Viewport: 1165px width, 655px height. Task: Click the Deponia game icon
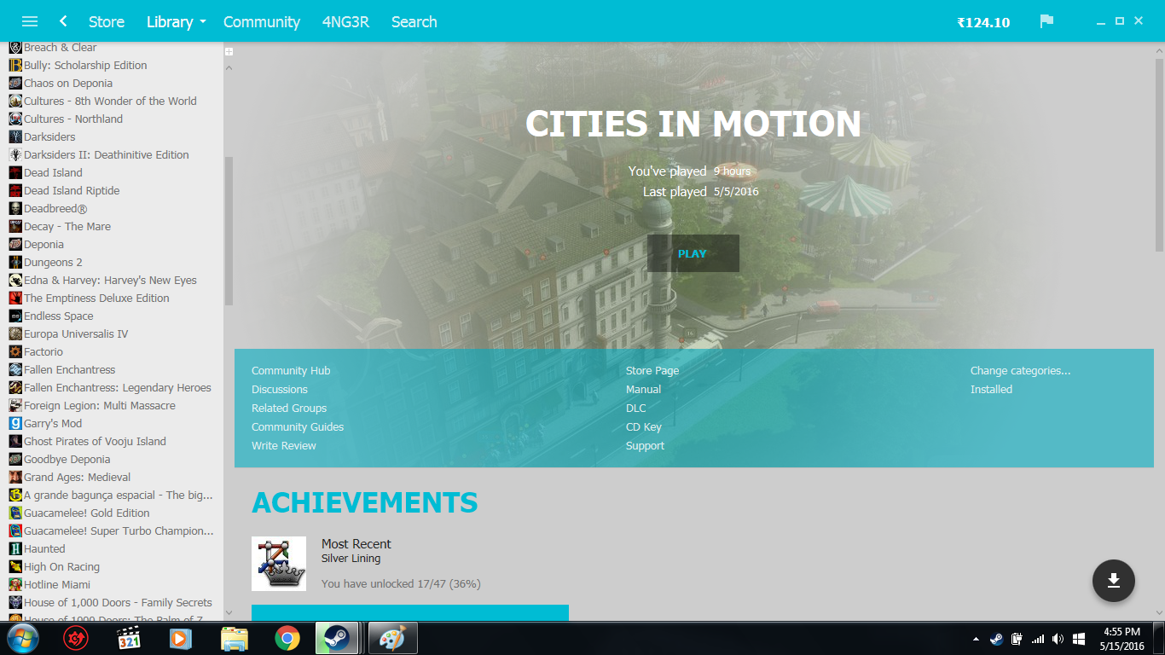[x=15, y=245]
